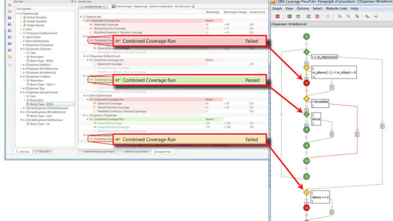393x221 pixels.
Task: Open the Graph menu
Action: click(x=277, y=9)
